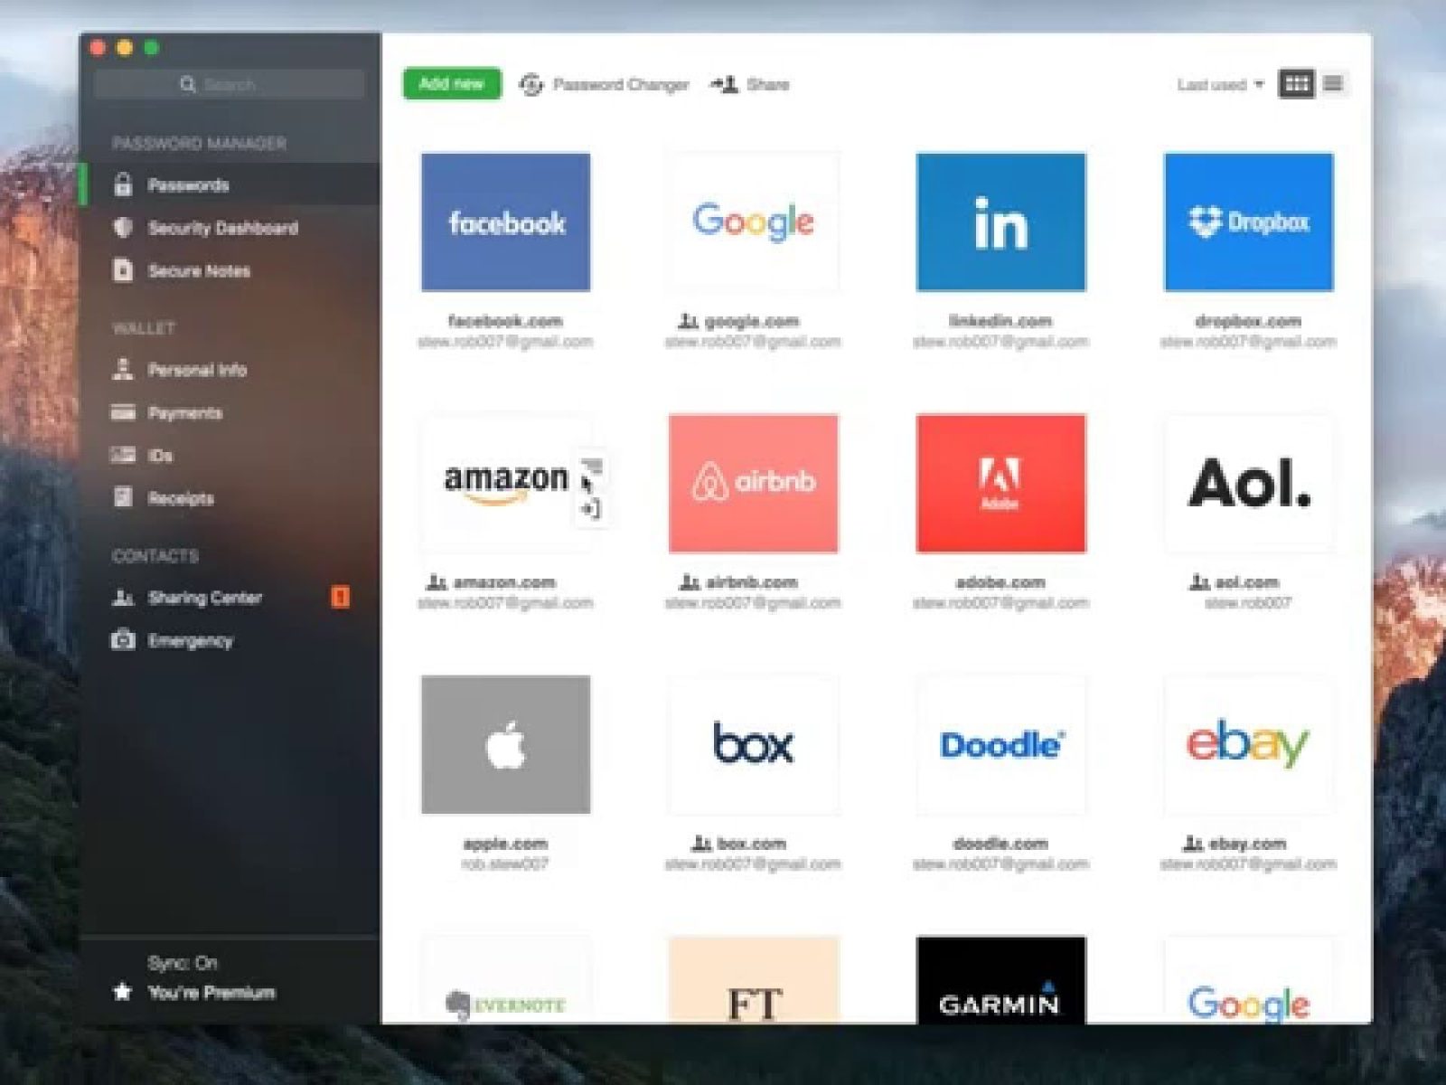Open IDs using its ID card icon
The height and width of the screenshot is (1085, 1446).
(123, 455)
